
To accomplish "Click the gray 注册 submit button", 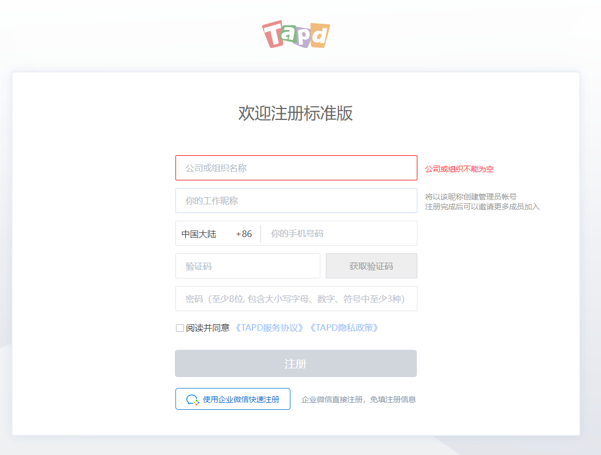I will tap(295, 364).
